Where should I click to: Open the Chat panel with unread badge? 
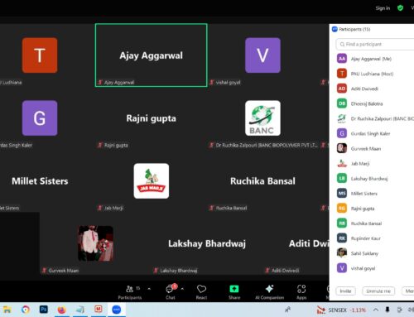[171, 292]
